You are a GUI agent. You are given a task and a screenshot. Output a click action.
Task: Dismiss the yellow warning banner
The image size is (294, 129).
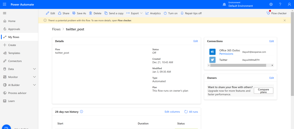[x=285, y=20]
